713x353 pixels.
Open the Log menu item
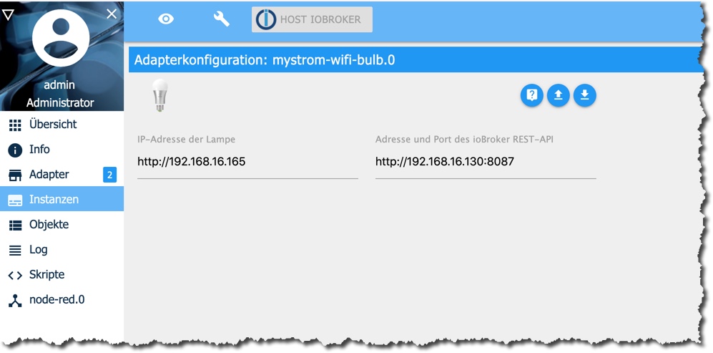(62, 250)
